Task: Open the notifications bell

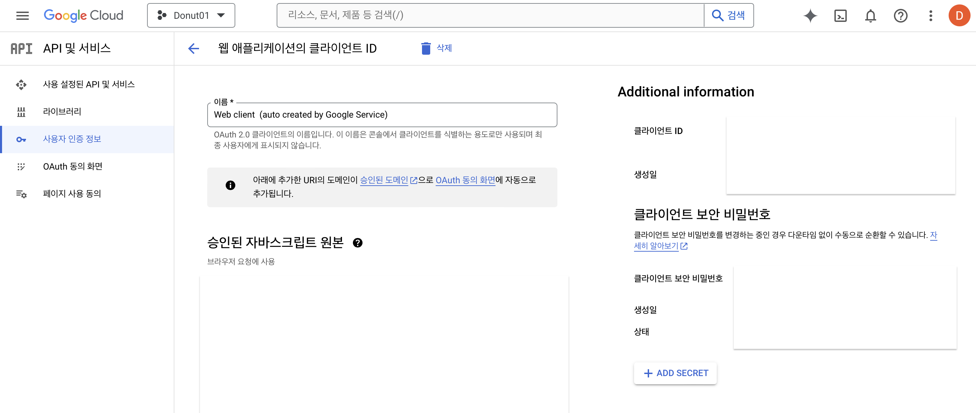Action: (x=870, y=15)
